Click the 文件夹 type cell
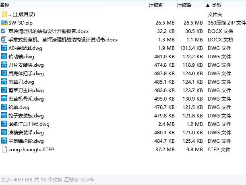This screenshot has width=246, height=185. pyautogui.click(x=215, y=14)
